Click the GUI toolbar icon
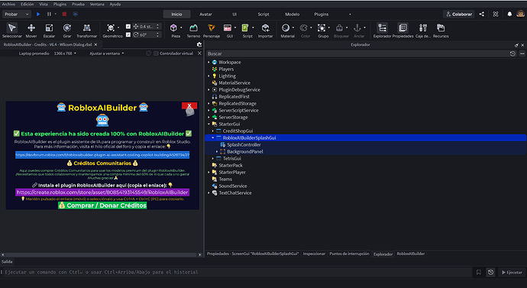The image size is (527, 288). [x=228, y=28]
